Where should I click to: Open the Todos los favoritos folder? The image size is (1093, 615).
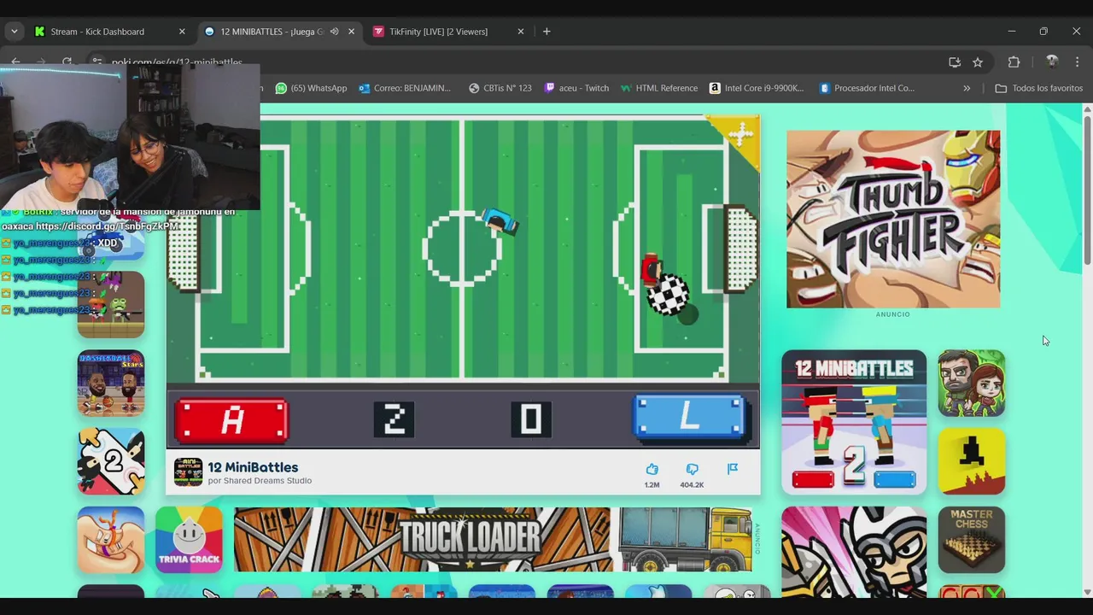pos(1038,88)
